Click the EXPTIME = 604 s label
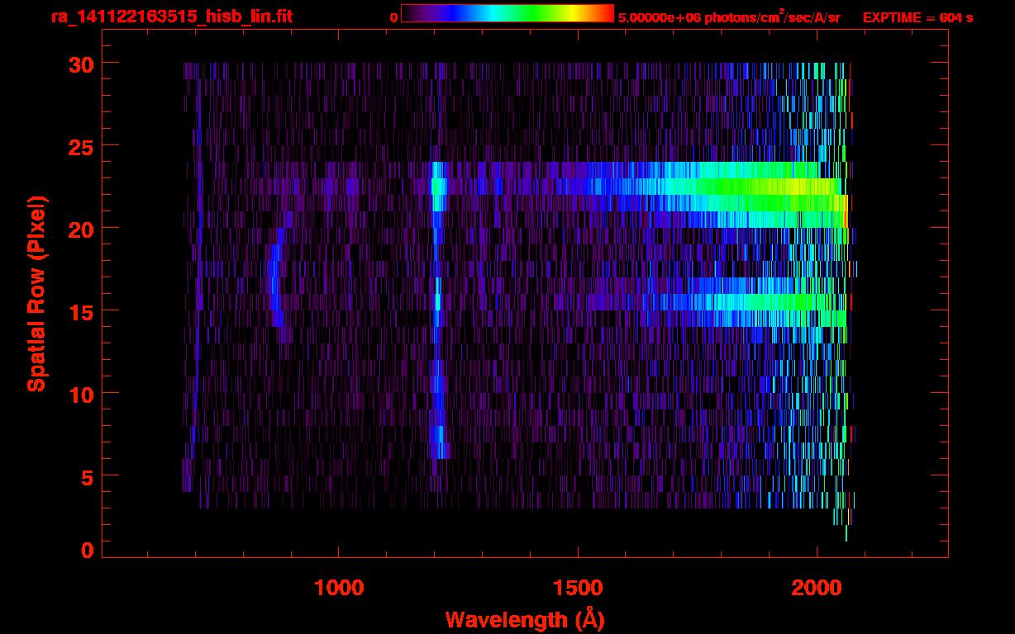This screenshot has height=634, width=1015. pos(917,17)
